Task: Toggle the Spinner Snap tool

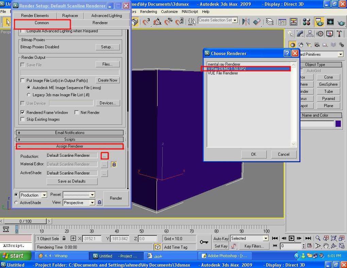Action: coord(180,22)
